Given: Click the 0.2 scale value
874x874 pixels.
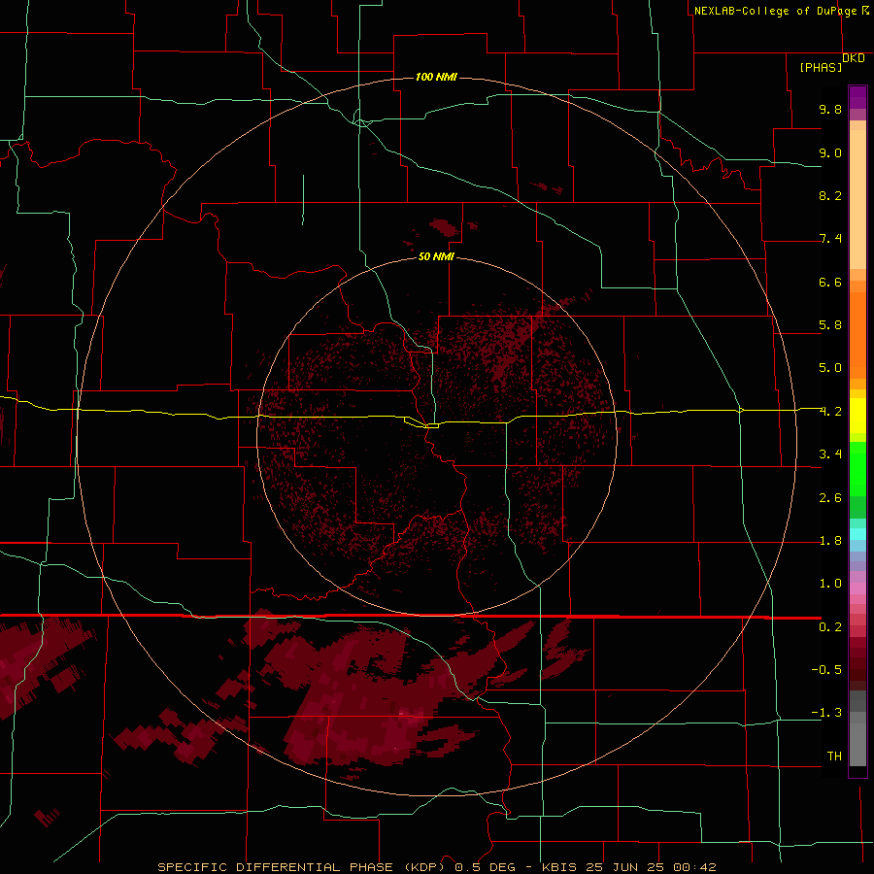Looking at the screenshot, I should pyautogui.click(x=830, y=627).
